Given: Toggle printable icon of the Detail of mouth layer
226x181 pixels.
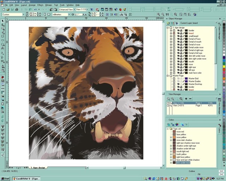Looking at the screenshot, I should click(181, 42).
